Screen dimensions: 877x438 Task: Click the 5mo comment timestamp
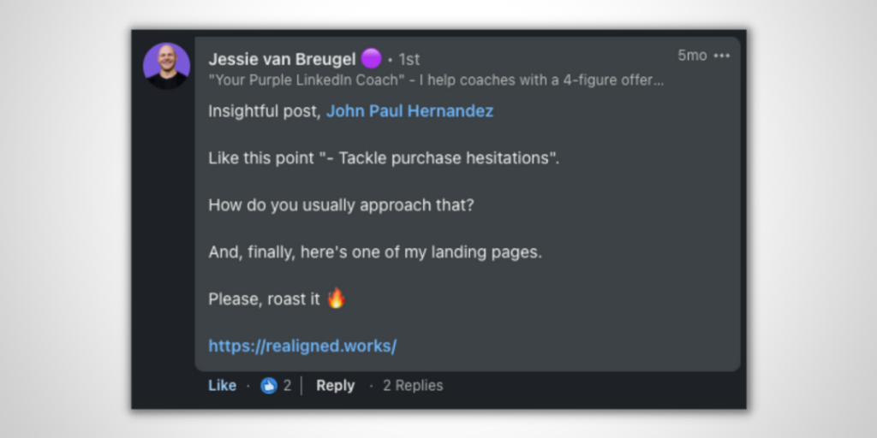pyautogui.click(x=692, y=56)
